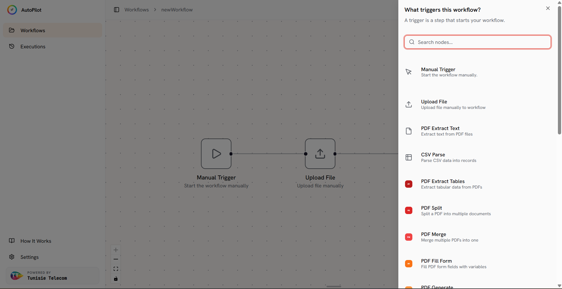Click the Upload File arrow icon in the panel
The image size is (562, 289).
[409, 104]
